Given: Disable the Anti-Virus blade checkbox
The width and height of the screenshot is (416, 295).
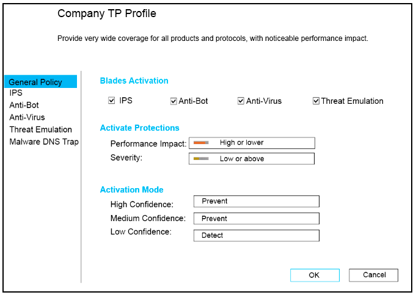Looking at the screenshot, I should [241, 101].
